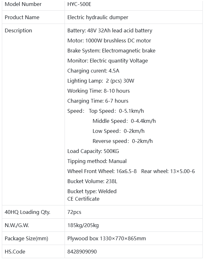Select the Middle Speed 0-4.4km/h line
The height and width of the screenshot is (261, 204).
click(x=124, y=121)
